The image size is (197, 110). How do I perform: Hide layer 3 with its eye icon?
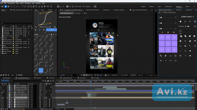click(1, 89)
